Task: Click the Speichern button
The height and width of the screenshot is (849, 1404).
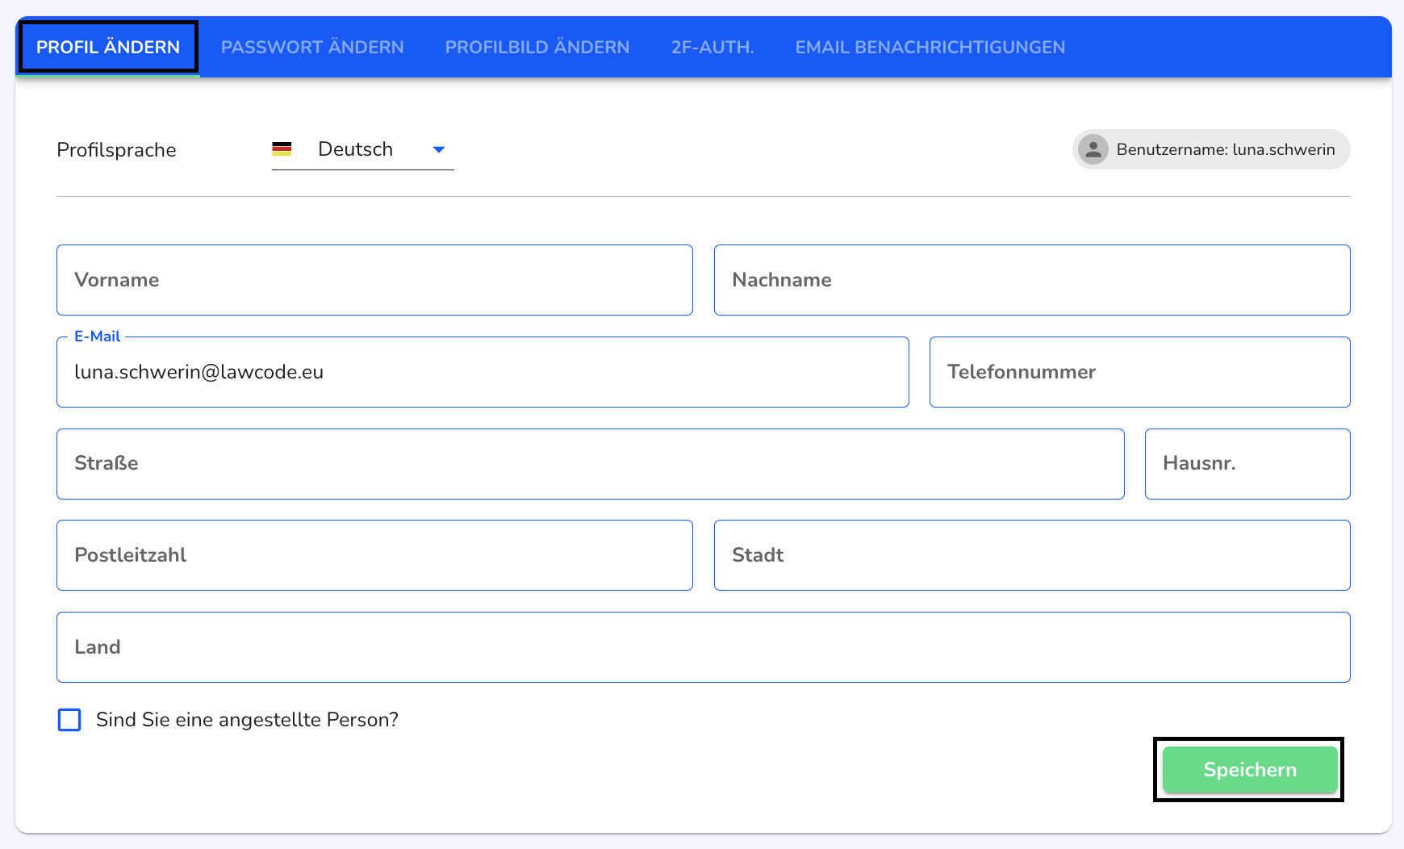Action: pyautogui.click(x=1250, y=769)
